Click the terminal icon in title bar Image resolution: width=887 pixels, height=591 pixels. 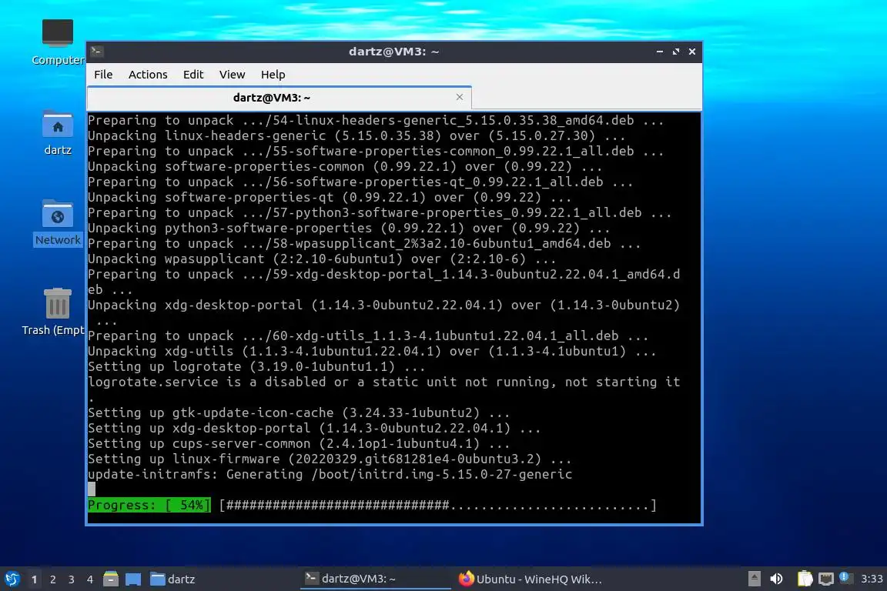[96, 52]
